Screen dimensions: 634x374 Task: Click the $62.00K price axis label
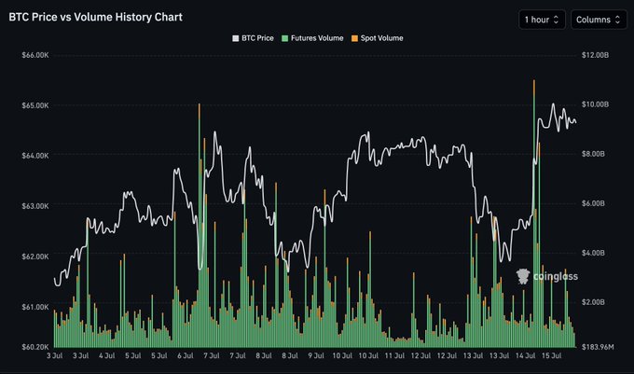click(35, 256)
